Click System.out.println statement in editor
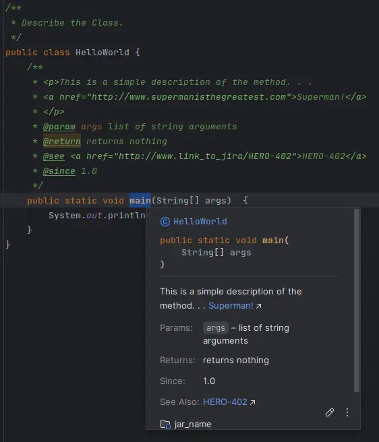The image size is (379, 442). [97, 216]
